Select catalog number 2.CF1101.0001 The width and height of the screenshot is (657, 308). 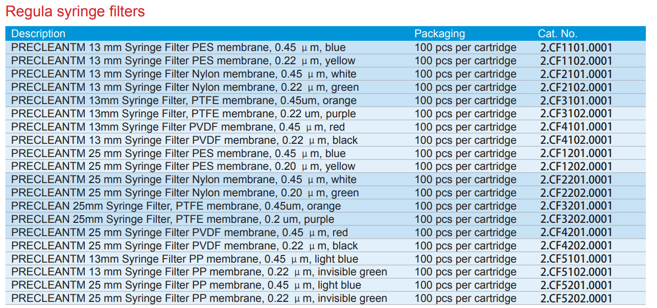(x=576, y=48)
